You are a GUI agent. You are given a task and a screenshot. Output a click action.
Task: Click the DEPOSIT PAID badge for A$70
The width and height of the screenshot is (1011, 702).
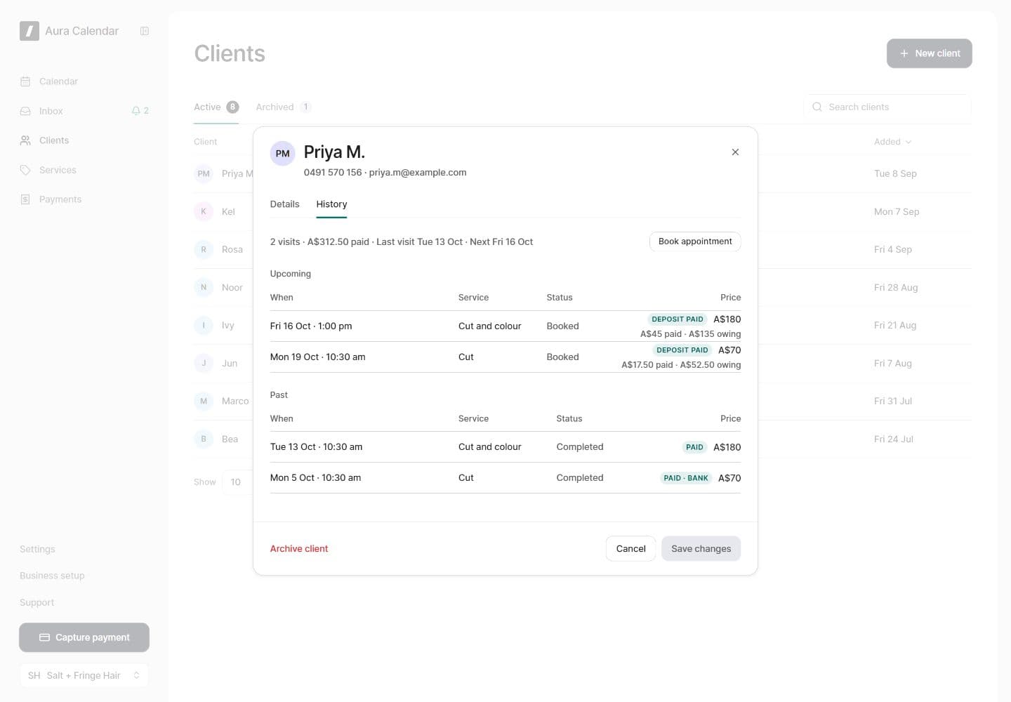click(682, 350)
